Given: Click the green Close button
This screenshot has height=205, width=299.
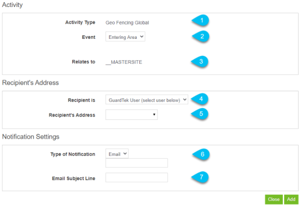Looking at the screenshot, I should [274, 199].
